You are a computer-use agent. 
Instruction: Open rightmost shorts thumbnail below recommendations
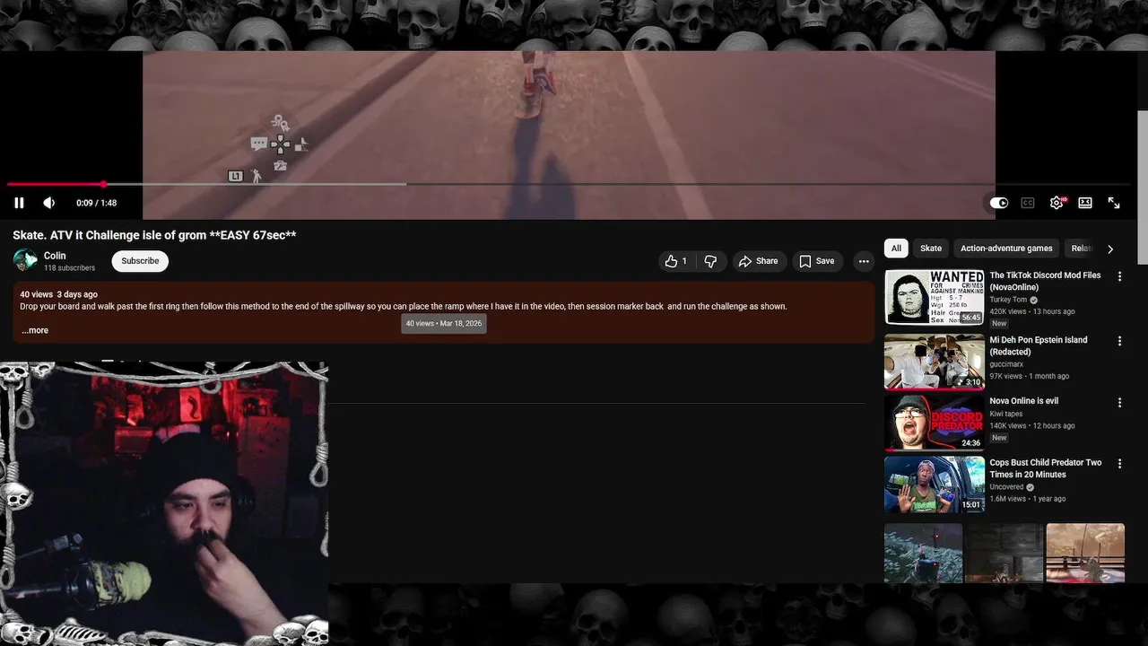1085,554
